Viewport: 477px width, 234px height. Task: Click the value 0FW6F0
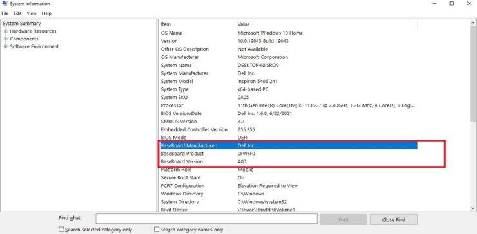246,154
